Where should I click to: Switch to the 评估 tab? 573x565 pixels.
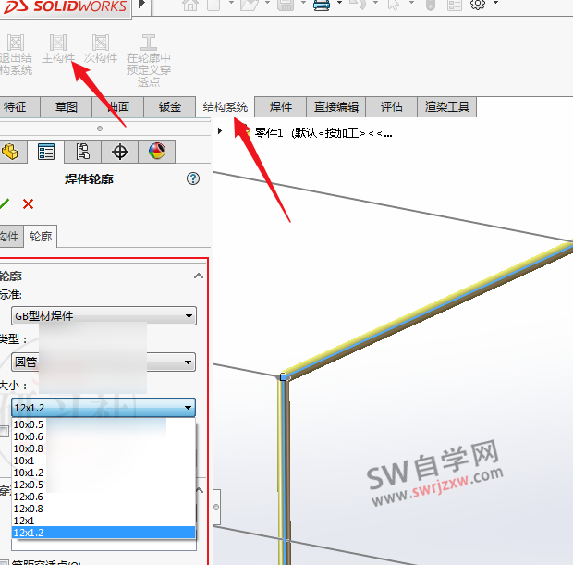click(x=391, y=106)
